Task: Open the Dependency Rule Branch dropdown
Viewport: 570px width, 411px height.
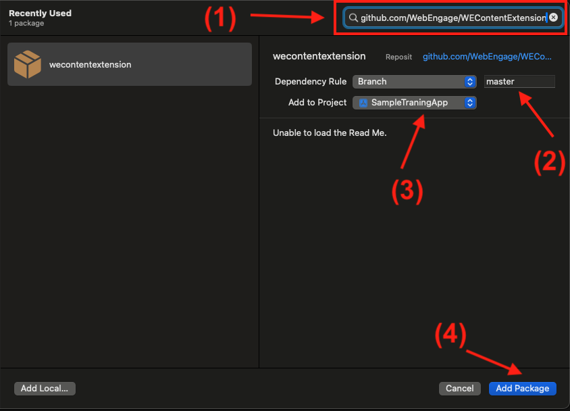Action: (415, 82)
